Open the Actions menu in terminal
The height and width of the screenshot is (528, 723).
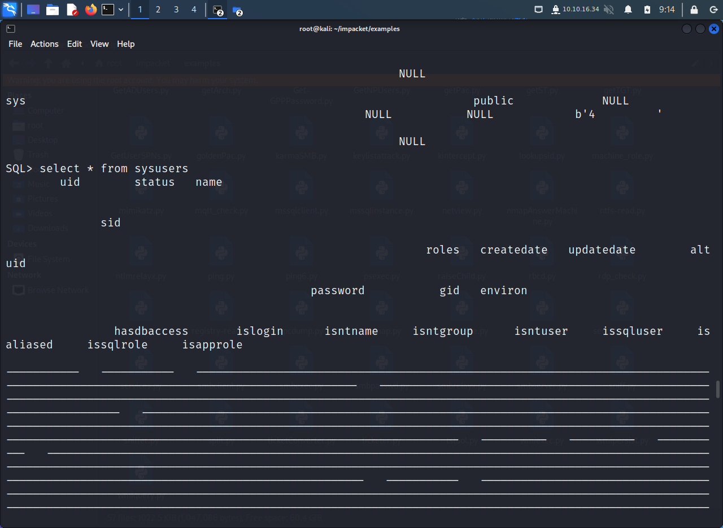click(x=45, y=43)
